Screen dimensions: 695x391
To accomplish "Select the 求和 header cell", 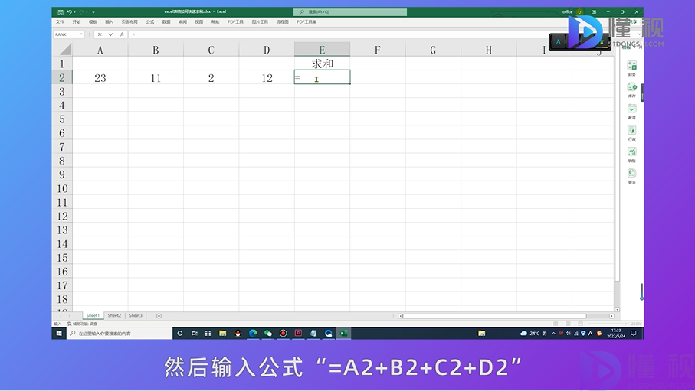I will click(323, 64).
